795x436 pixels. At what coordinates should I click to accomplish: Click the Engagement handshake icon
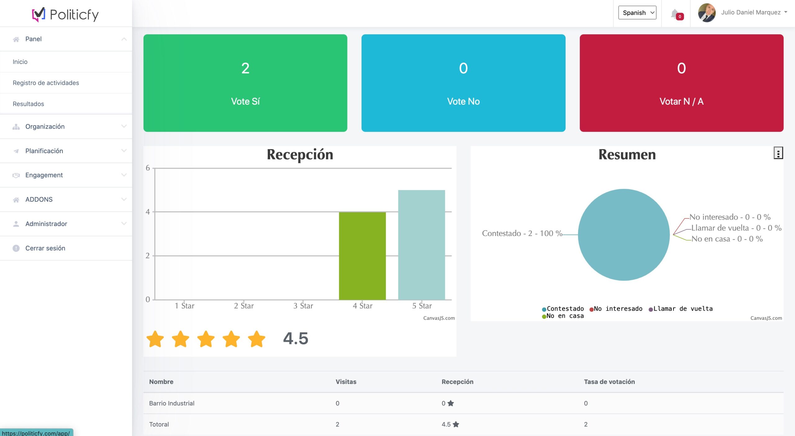pos(16,175)
